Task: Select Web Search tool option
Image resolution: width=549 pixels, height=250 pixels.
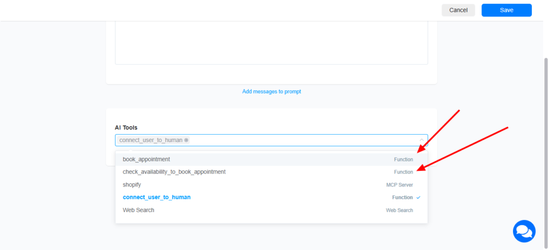Action: point(271,210)
